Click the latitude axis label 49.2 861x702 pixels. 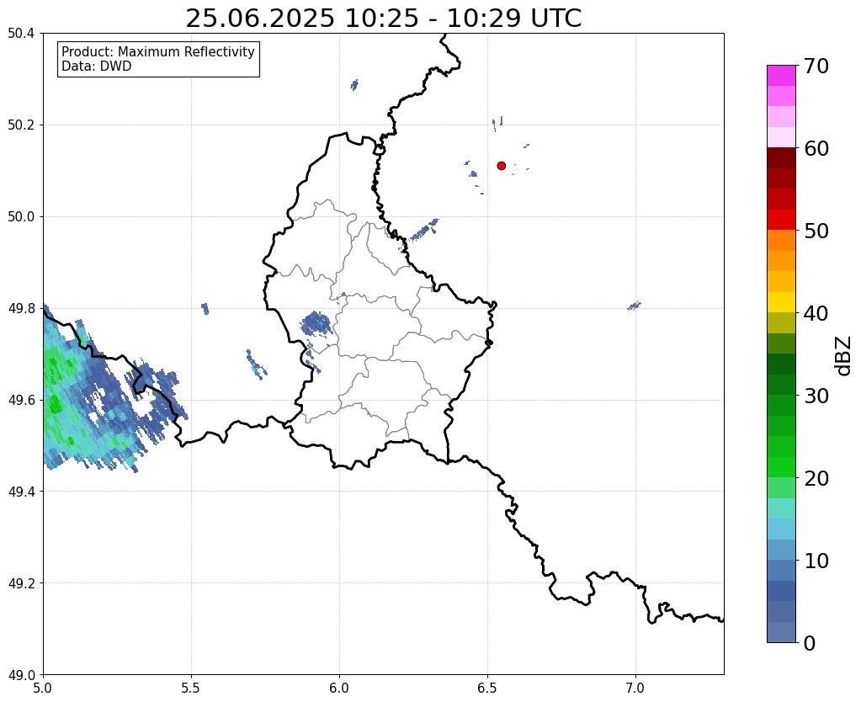[21, 583]
